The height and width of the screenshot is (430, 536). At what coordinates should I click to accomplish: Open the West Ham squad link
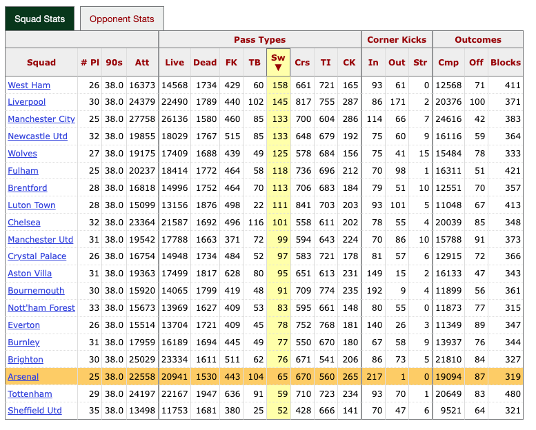click(29, 85)
